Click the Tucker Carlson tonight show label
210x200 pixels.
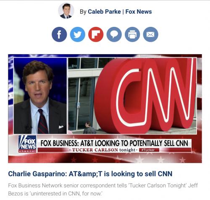[104, 150]
